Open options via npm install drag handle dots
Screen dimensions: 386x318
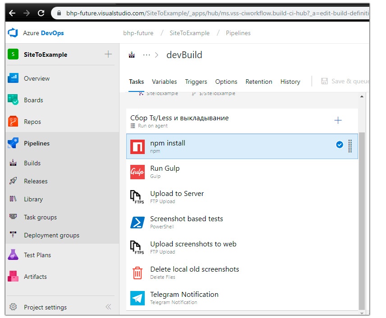(x=350, y=145)
